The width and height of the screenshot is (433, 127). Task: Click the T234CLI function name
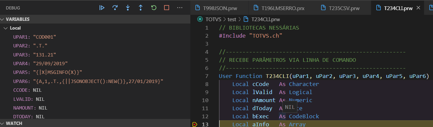(277, 76)
